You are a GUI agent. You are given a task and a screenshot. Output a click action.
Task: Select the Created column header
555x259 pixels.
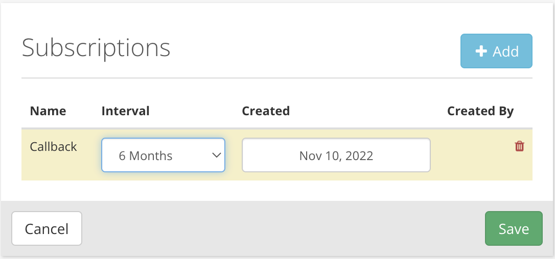[x=266, y=111]
